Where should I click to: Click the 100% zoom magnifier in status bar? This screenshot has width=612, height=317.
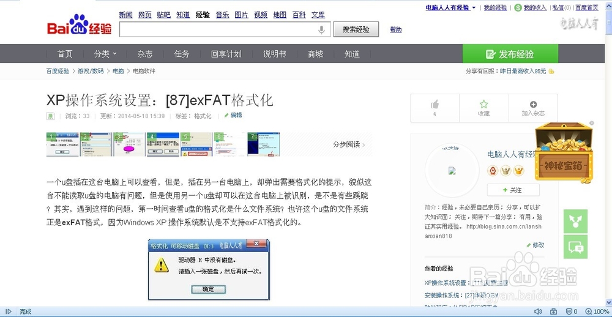(x=588, y=311)
